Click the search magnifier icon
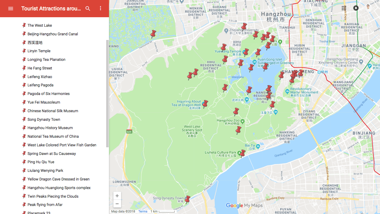Image resolution: width=380 pixels, height=214 pixels. coord(88,9)
